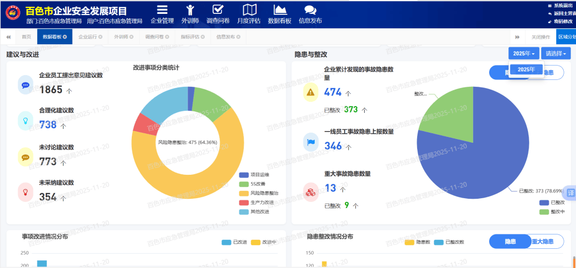Switch to the 企业运行 tab
Screen dimensions: 576x268
click(87, 37)
